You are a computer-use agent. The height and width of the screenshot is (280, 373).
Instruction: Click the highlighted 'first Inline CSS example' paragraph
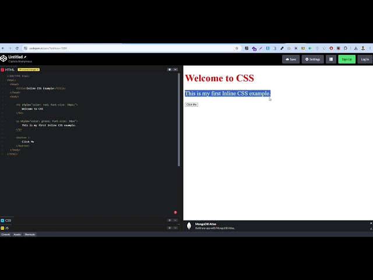[228, 93]
